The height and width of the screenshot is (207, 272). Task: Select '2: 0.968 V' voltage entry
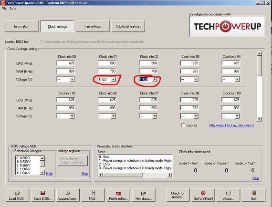pyautogui.click(x=23, y=166)
